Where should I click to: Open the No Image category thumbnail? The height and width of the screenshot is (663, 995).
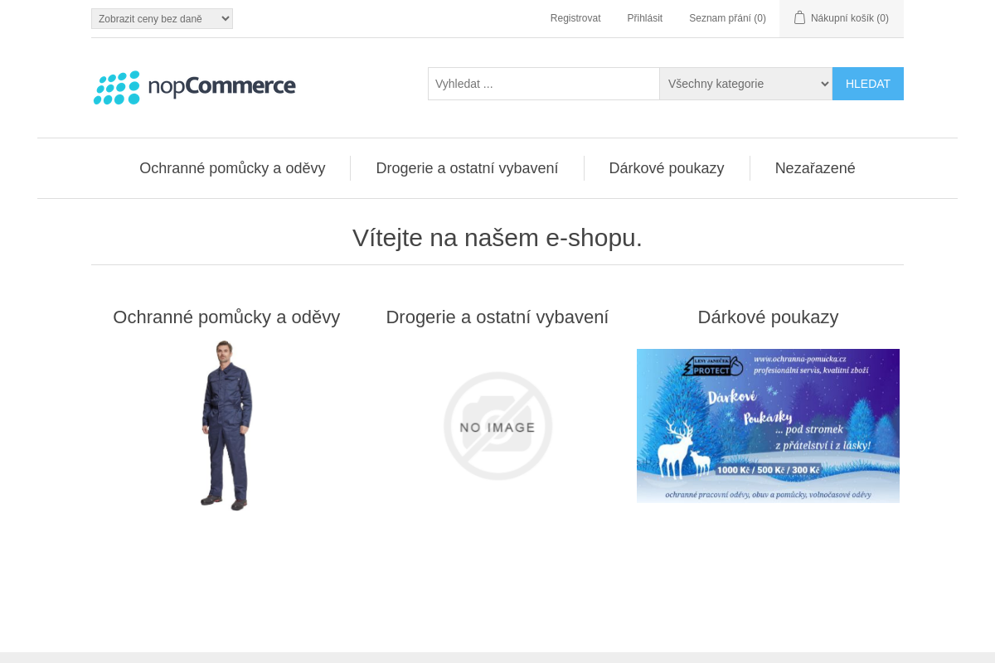pos(498,425)
